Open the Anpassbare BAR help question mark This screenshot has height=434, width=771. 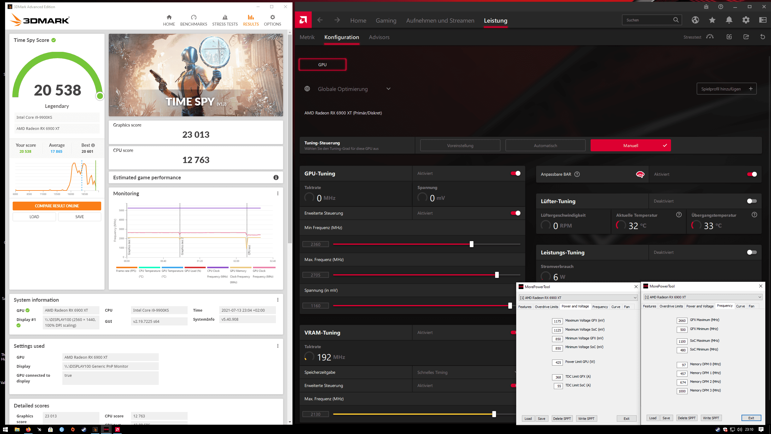point(577,174)
